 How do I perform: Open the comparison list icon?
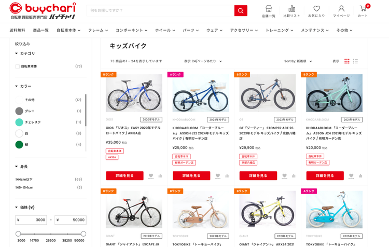click(x=291, y=9)
